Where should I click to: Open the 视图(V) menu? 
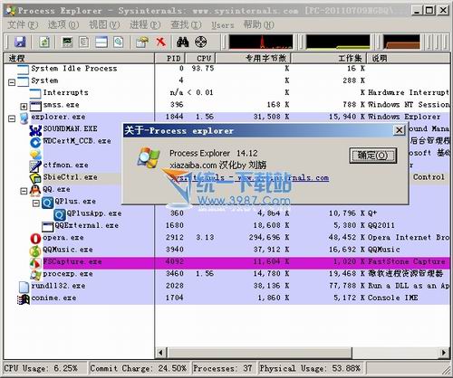coord(104,24)
